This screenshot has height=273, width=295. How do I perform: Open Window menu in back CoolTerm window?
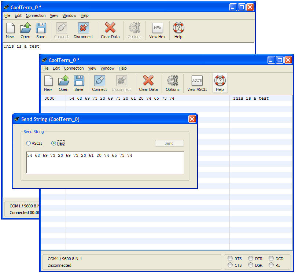69,15
